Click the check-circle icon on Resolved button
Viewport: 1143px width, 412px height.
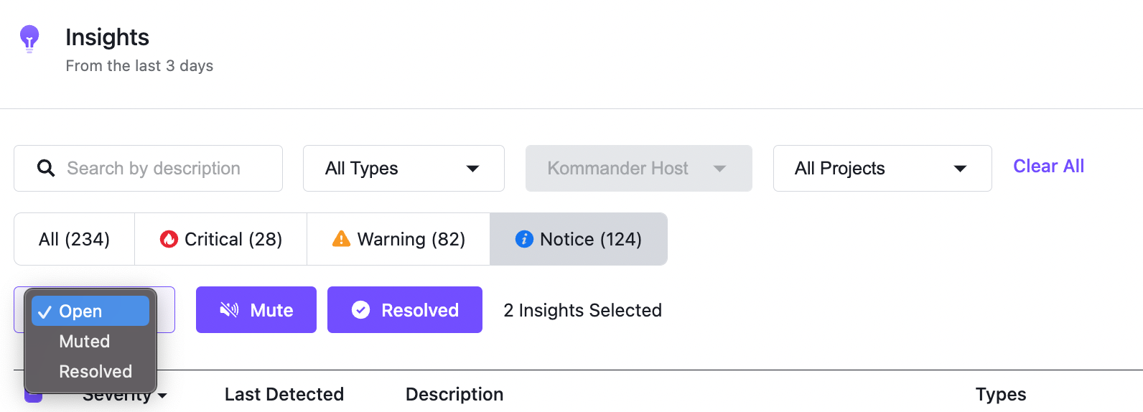click(x=360, y=310)
